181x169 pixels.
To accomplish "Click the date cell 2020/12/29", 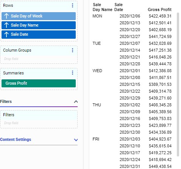I will pos(130,98).
